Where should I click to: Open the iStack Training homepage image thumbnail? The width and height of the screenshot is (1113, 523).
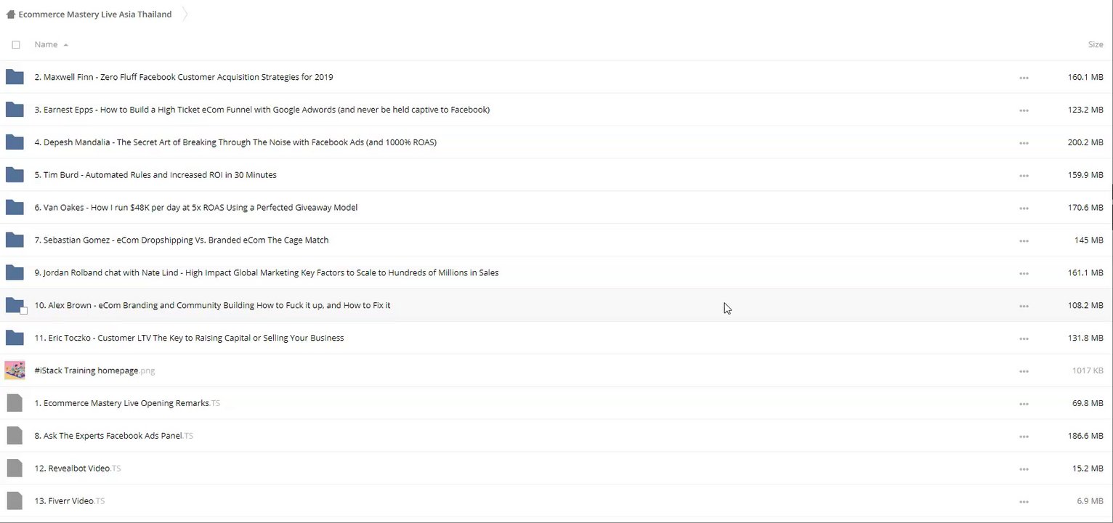point(15,370)
